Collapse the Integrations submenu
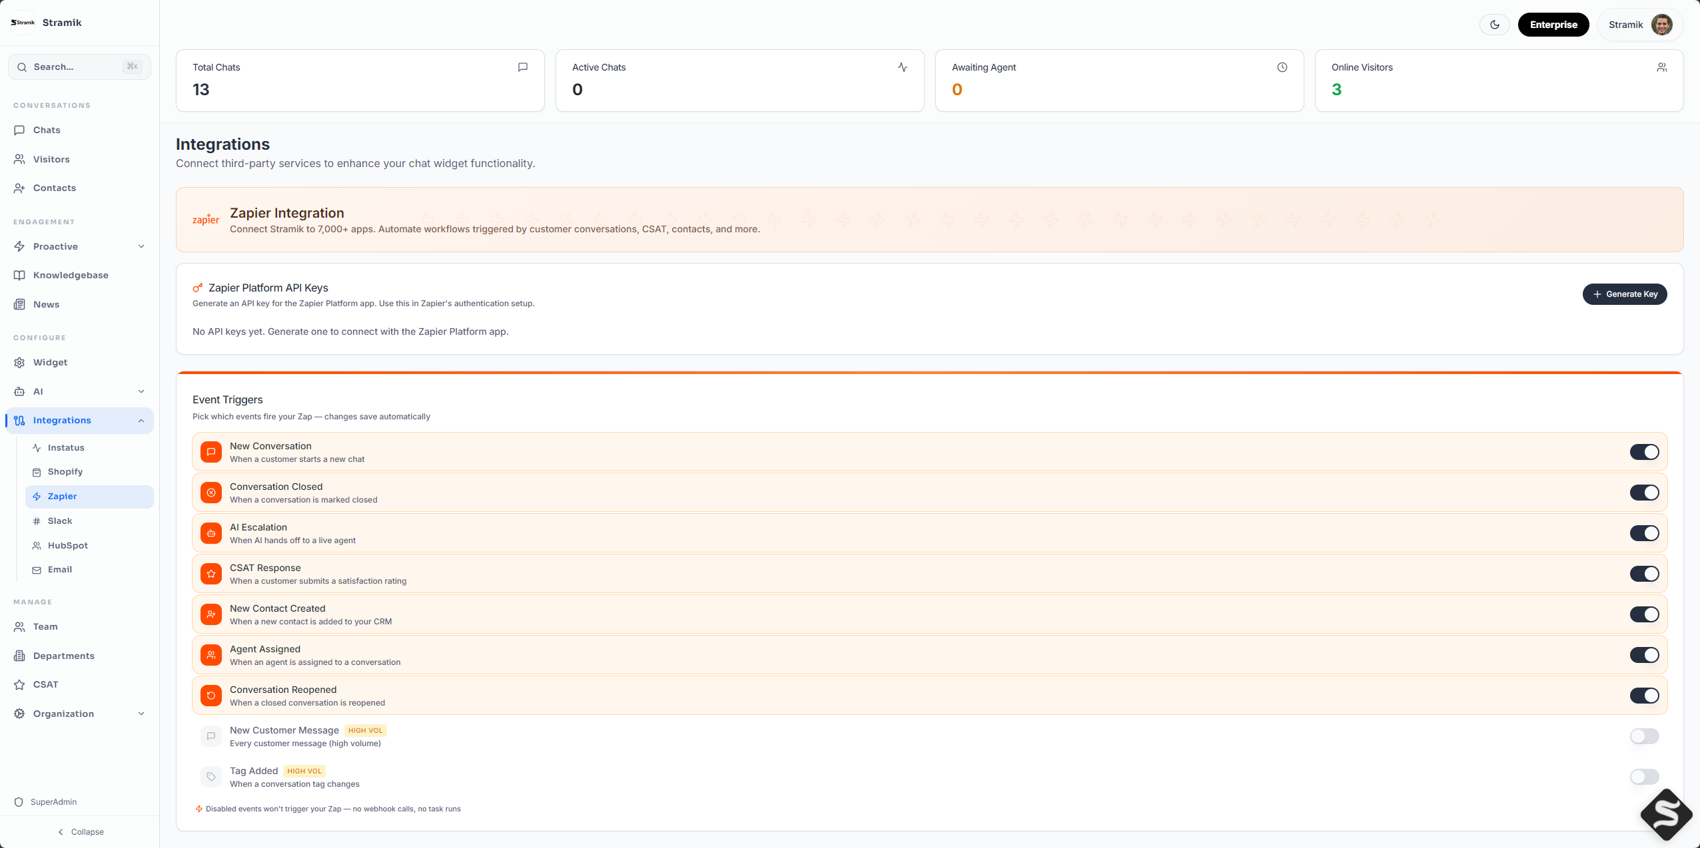Viewport: 1700px width, 848px height. (141, 421)
